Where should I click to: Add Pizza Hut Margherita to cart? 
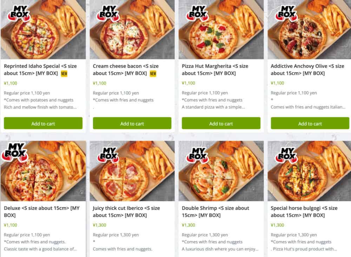(221, 123)
